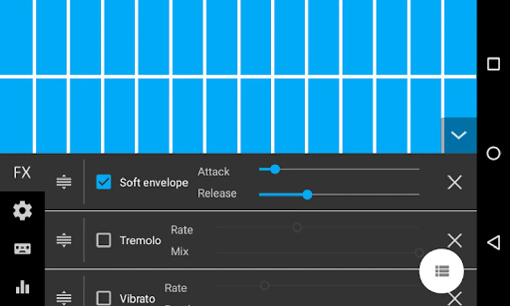The width and height of the screenshot is (510, 306).
Task: Open the cassette recorder panel
Action: coord(22,249)
